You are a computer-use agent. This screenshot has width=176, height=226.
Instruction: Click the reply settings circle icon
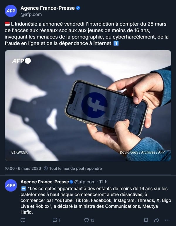[46, 168]
